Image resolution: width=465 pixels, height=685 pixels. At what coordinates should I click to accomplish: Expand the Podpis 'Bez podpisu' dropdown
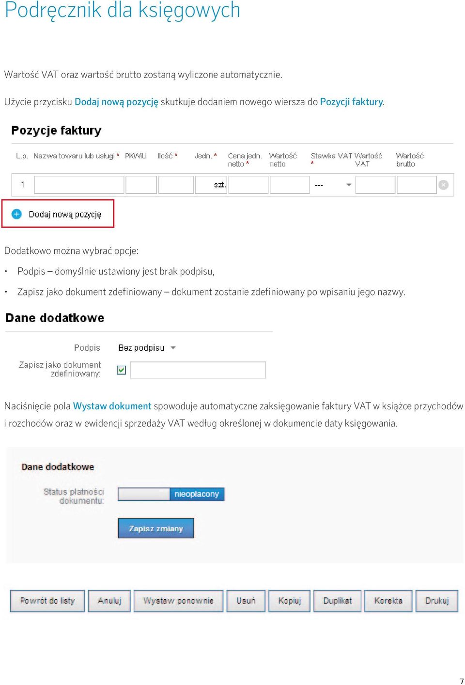click(147, 348)
